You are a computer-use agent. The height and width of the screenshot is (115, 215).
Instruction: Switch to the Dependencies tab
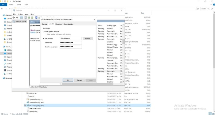pos(69,24)
